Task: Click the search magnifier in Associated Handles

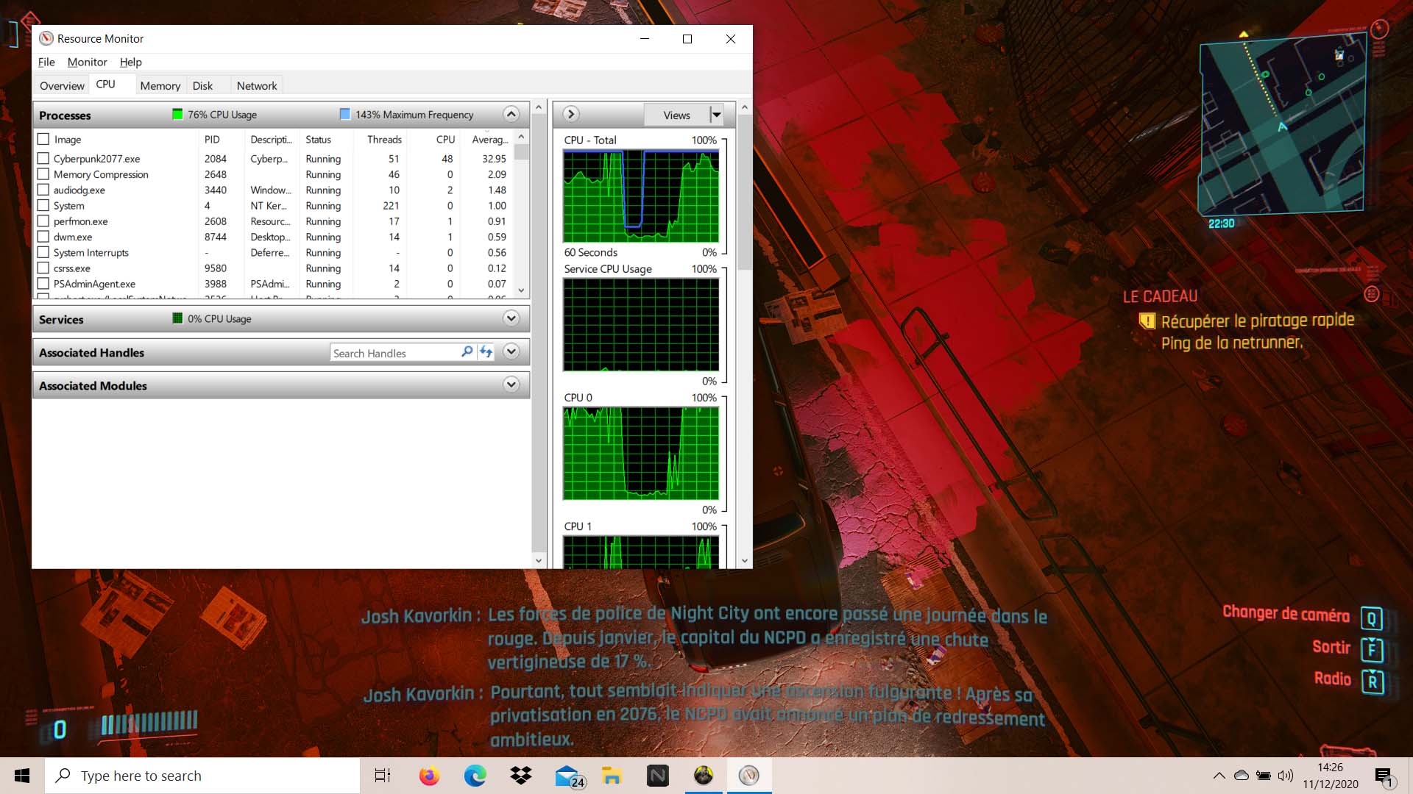Action: (467, 352)
